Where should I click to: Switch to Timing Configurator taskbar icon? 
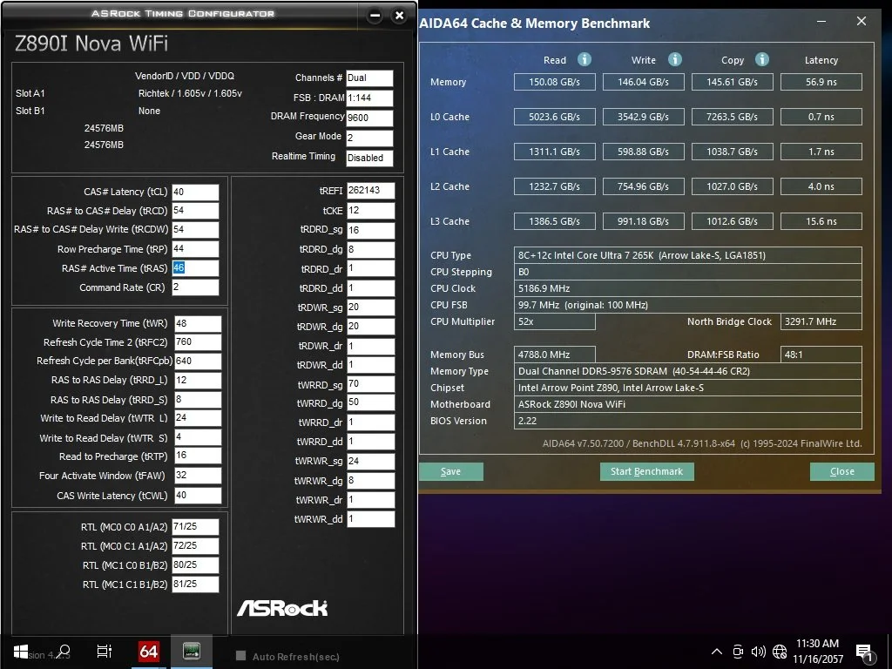pyautogui.click(x=192, y=651)
